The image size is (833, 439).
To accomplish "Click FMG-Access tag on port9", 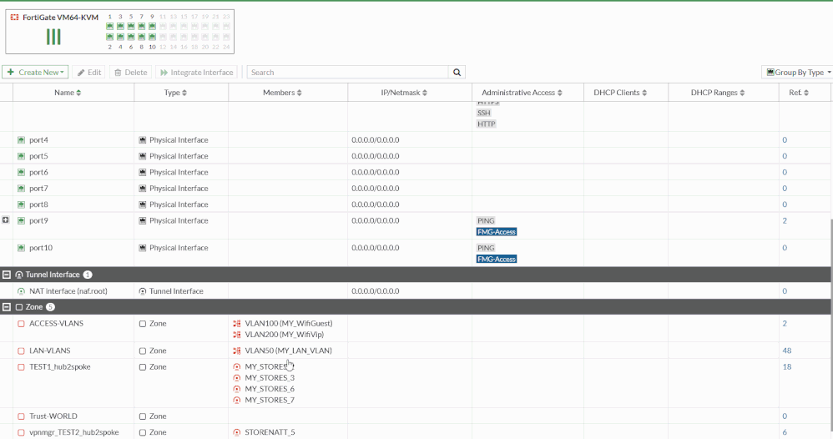I will coord(497,232).
